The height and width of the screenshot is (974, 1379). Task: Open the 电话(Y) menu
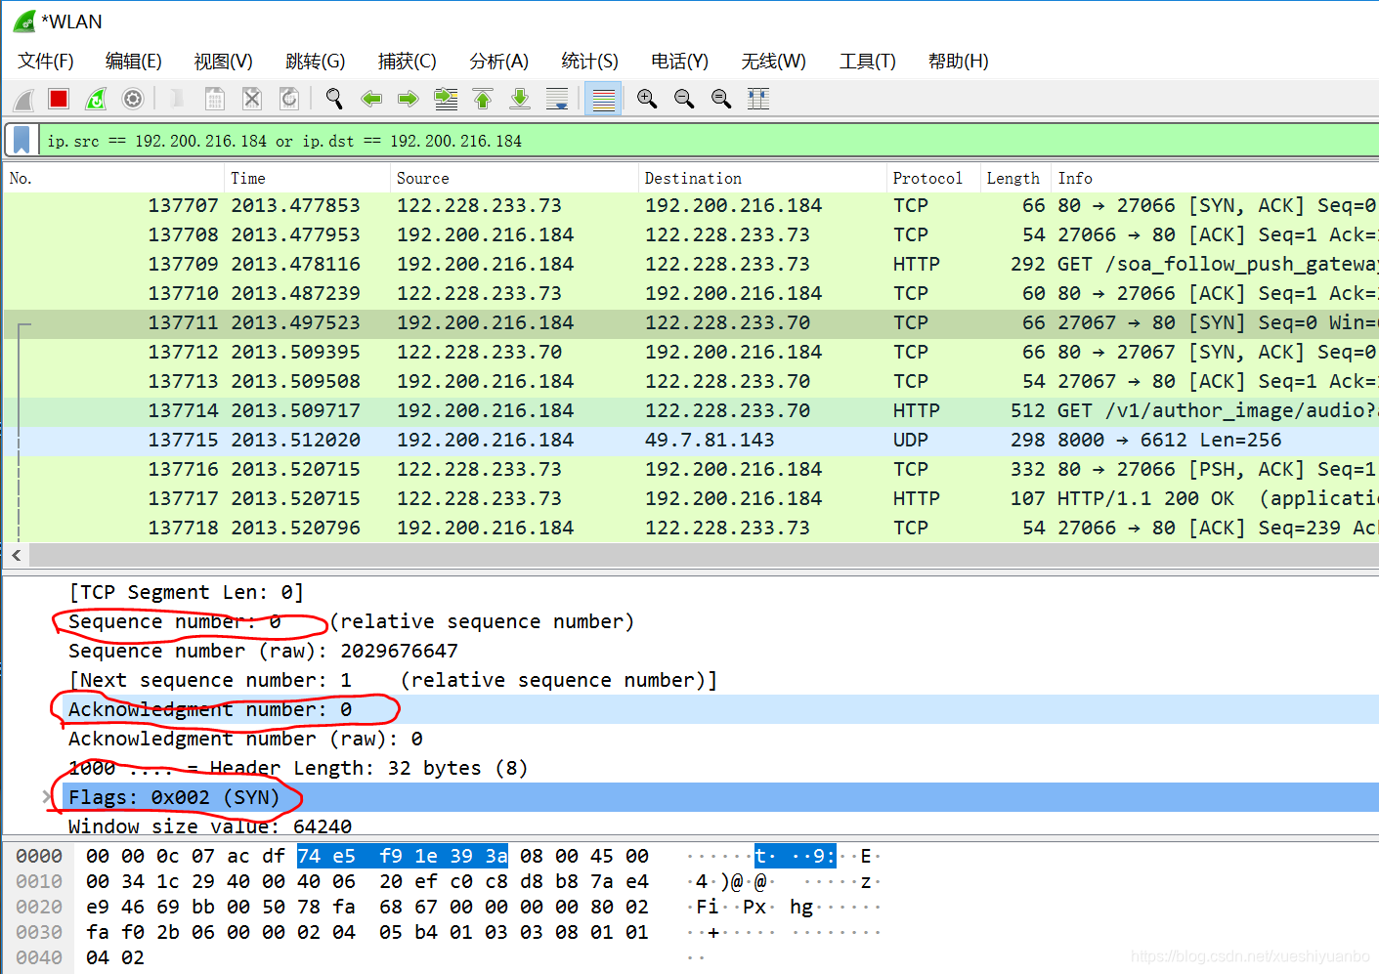coord(680,62)
